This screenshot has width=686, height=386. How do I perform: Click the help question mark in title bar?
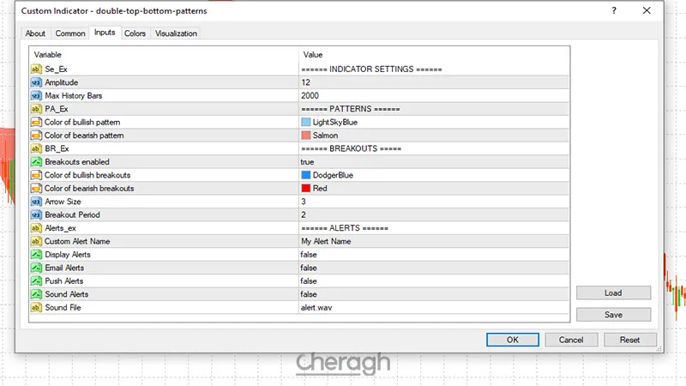coord(615,11)
